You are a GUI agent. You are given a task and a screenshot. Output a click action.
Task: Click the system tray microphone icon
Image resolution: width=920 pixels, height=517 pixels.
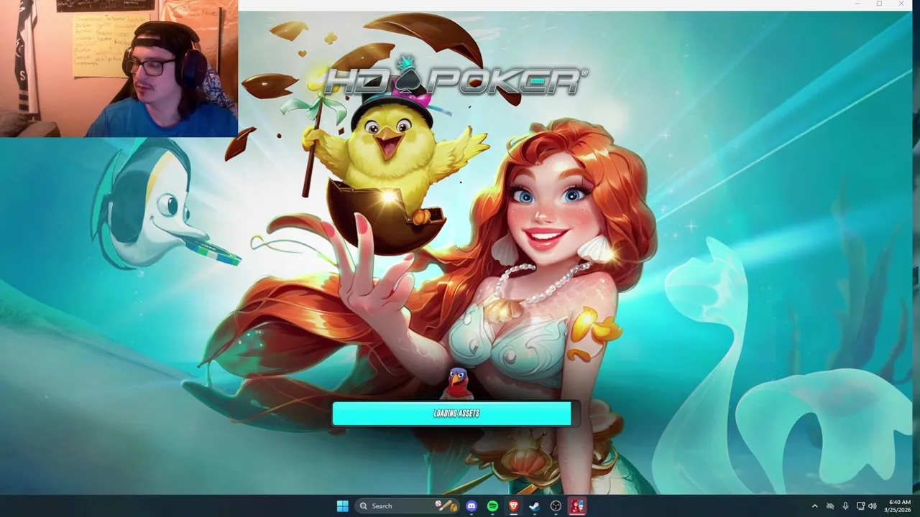[x=845, y=506]
